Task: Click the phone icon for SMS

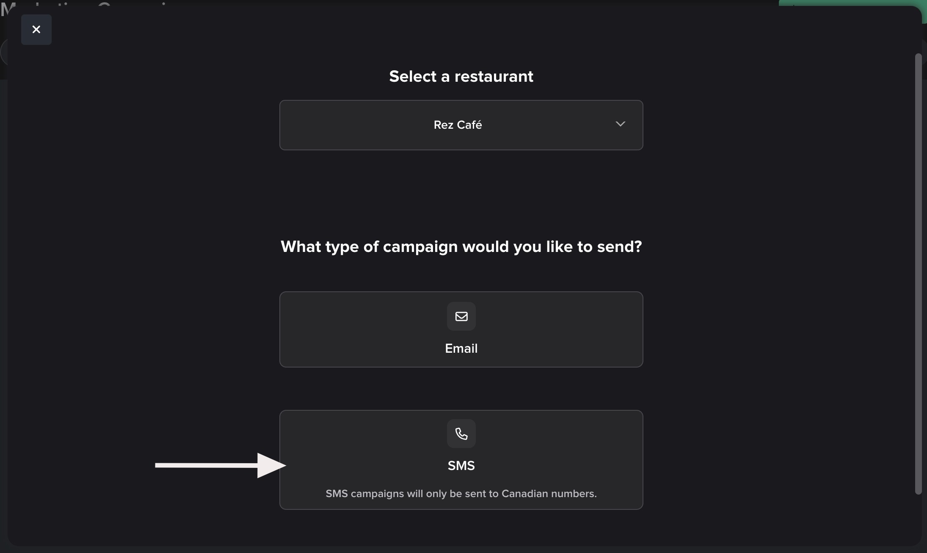Action: (x=461, y=434)
